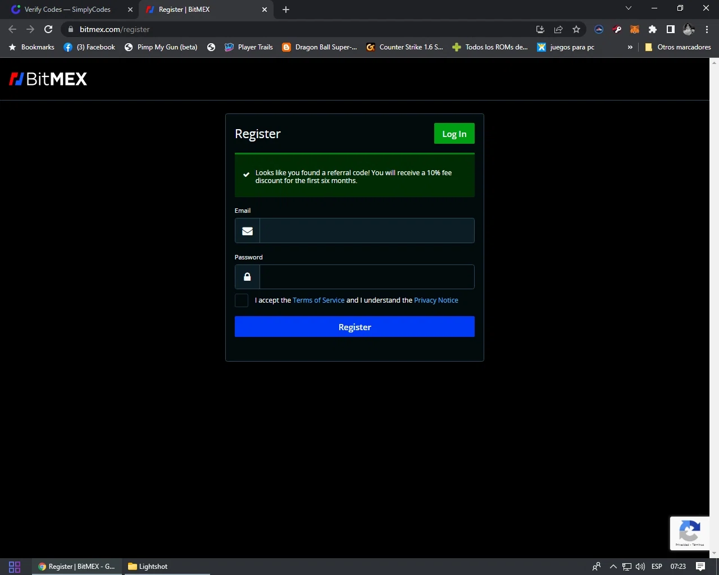
Task: Click the People icon in system tray
Action: (597, 567)
